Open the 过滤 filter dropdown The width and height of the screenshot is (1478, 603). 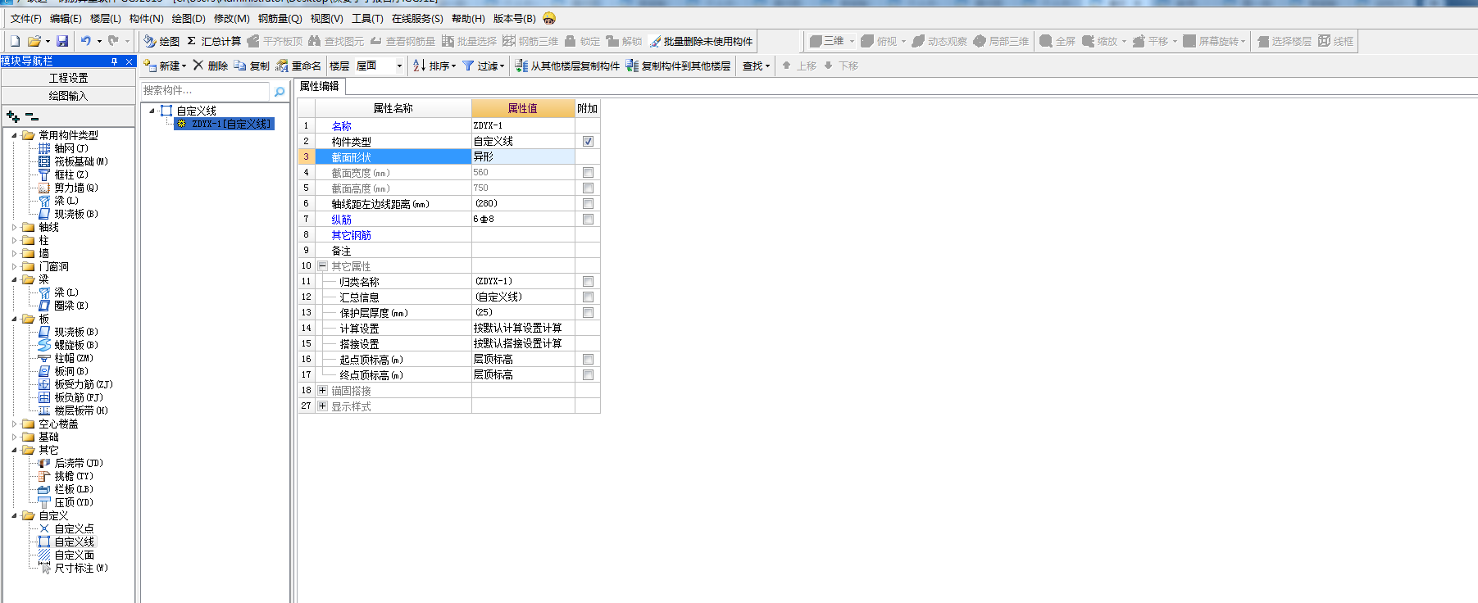click(502, 66)
